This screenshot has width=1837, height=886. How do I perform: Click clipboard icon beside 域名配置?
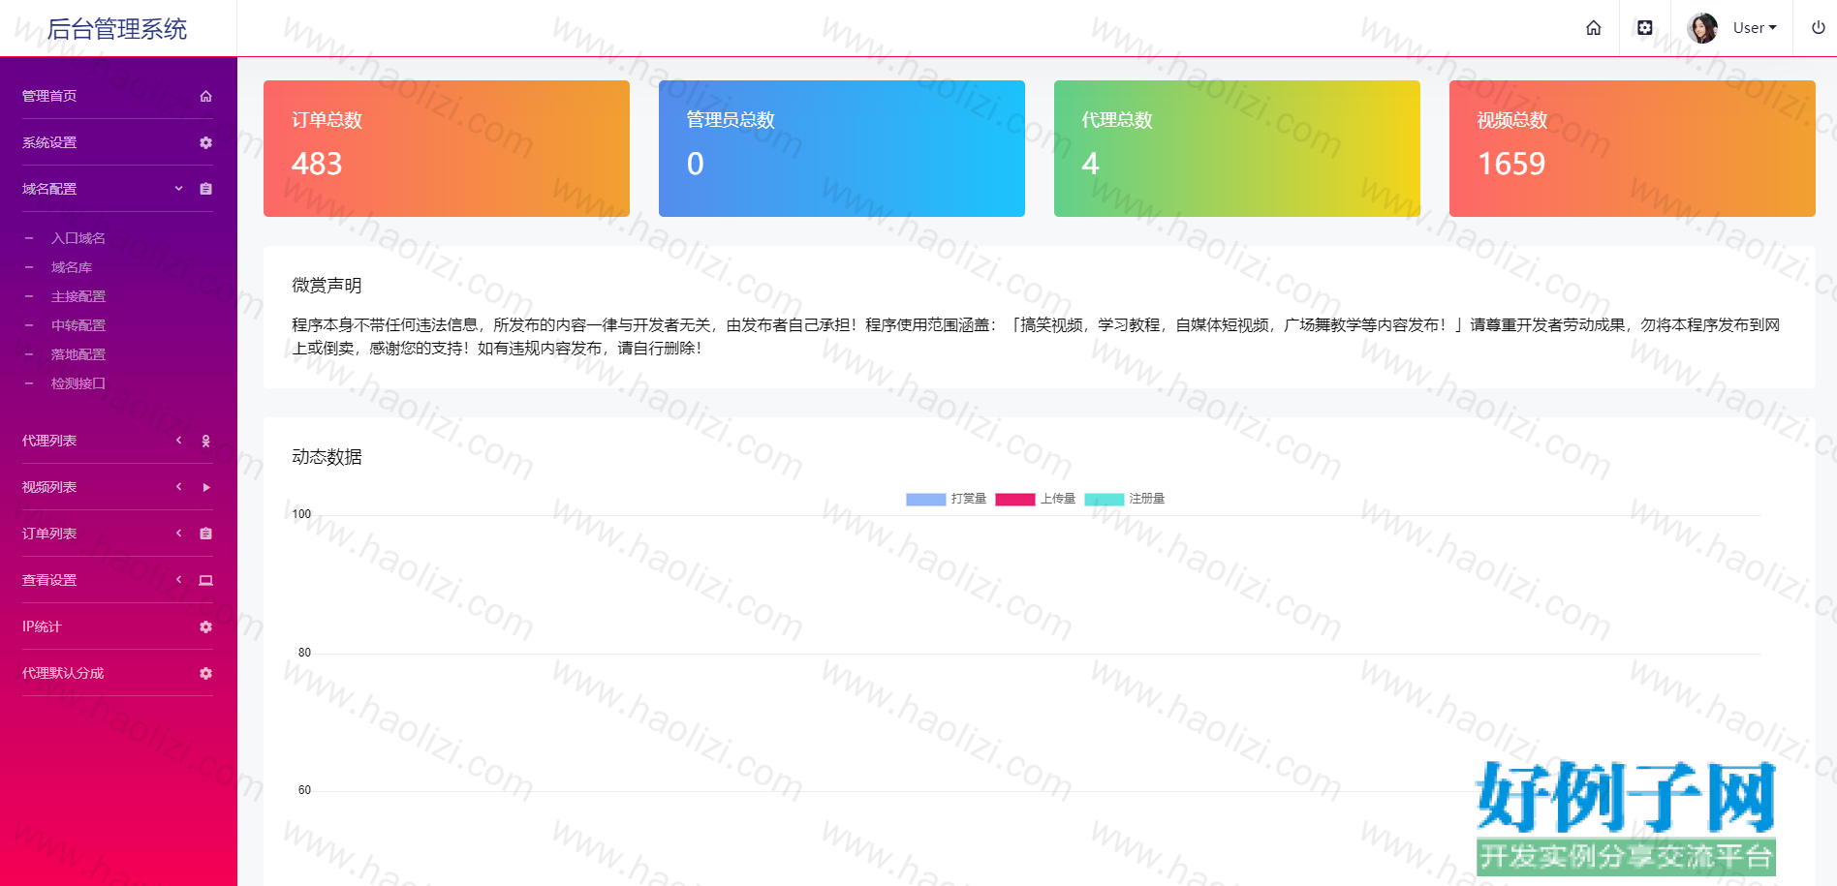pyautogui.click(x=205, y=189)
